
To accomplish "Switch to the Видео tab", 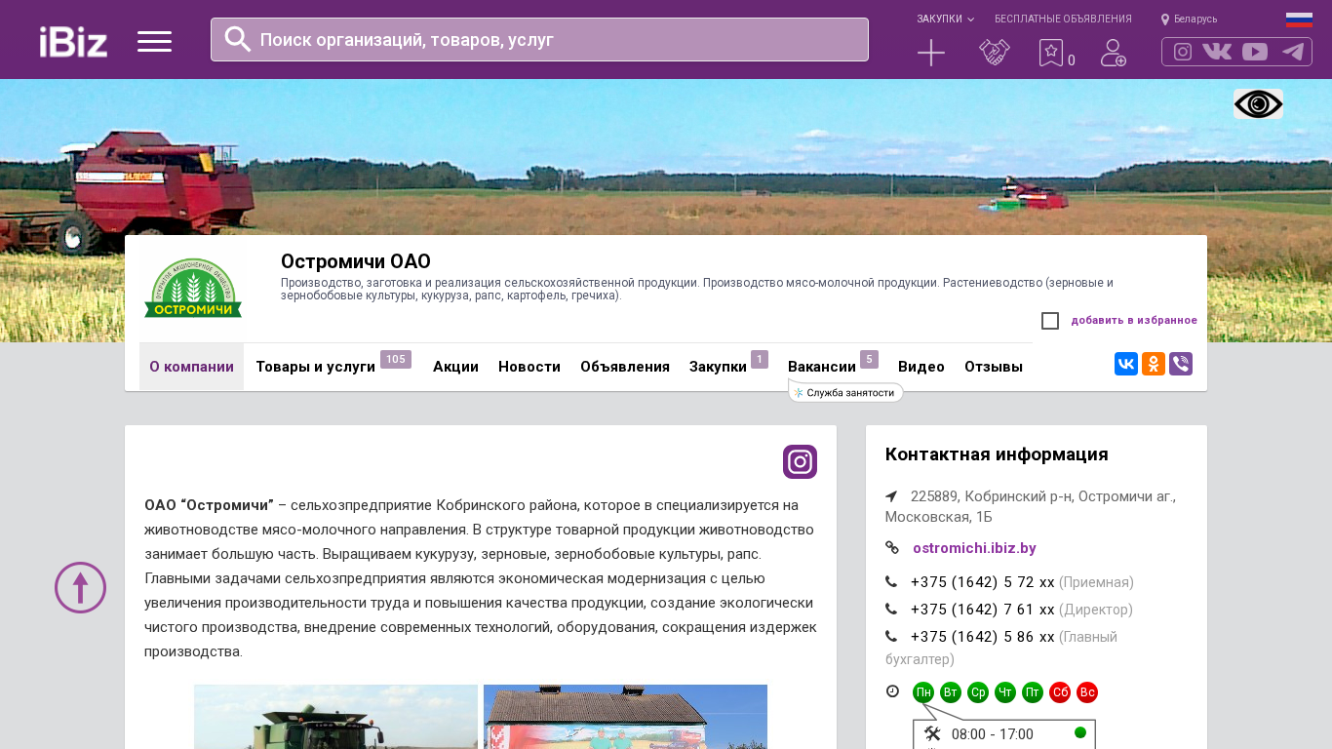I will coord(921,367).
